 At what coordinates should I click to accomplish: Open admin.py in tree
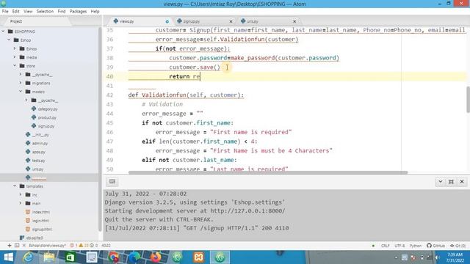[40, 144]
